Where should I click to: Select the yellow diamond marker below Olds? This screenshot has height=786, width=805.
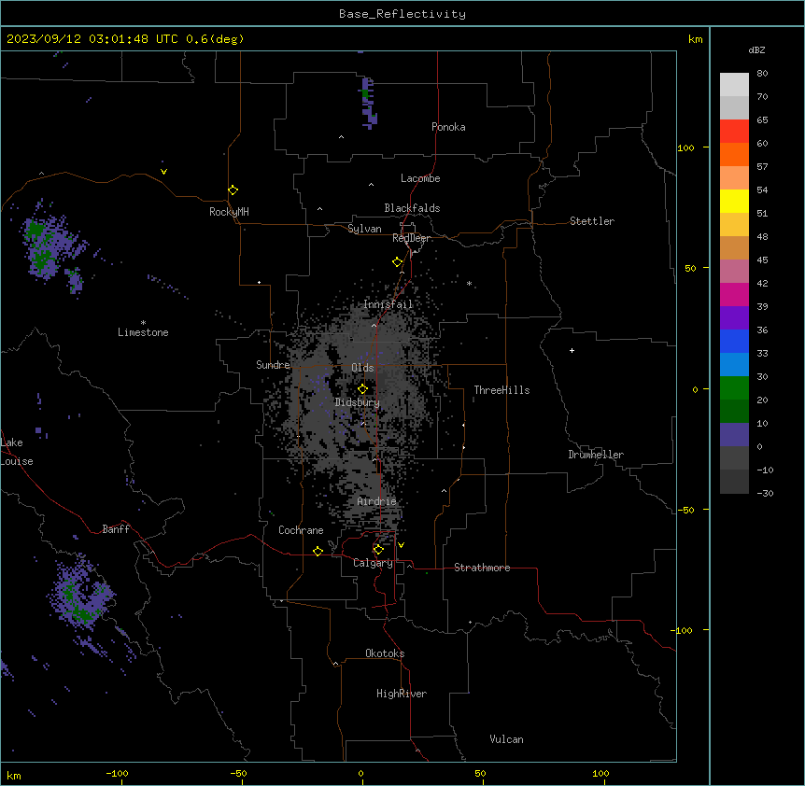362,388
